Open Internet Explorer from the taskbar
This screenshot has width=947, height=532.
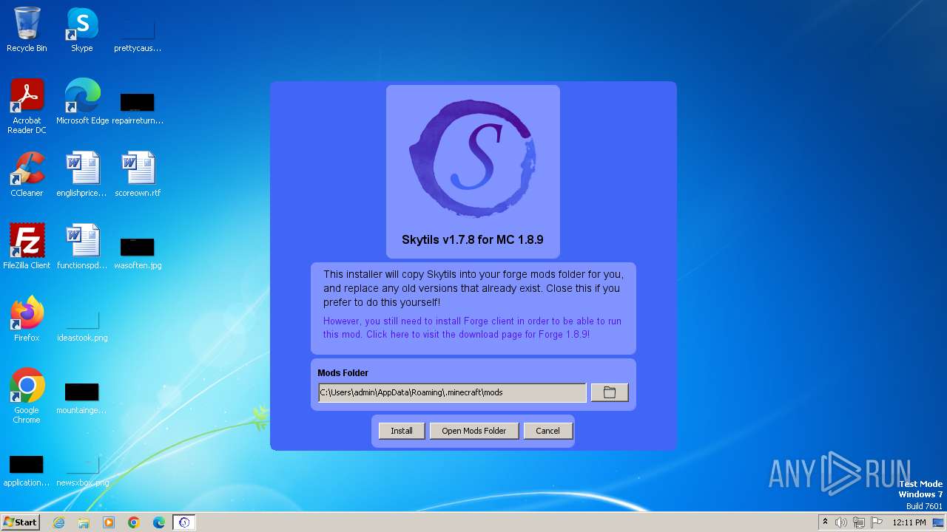(x=58, y=522)
